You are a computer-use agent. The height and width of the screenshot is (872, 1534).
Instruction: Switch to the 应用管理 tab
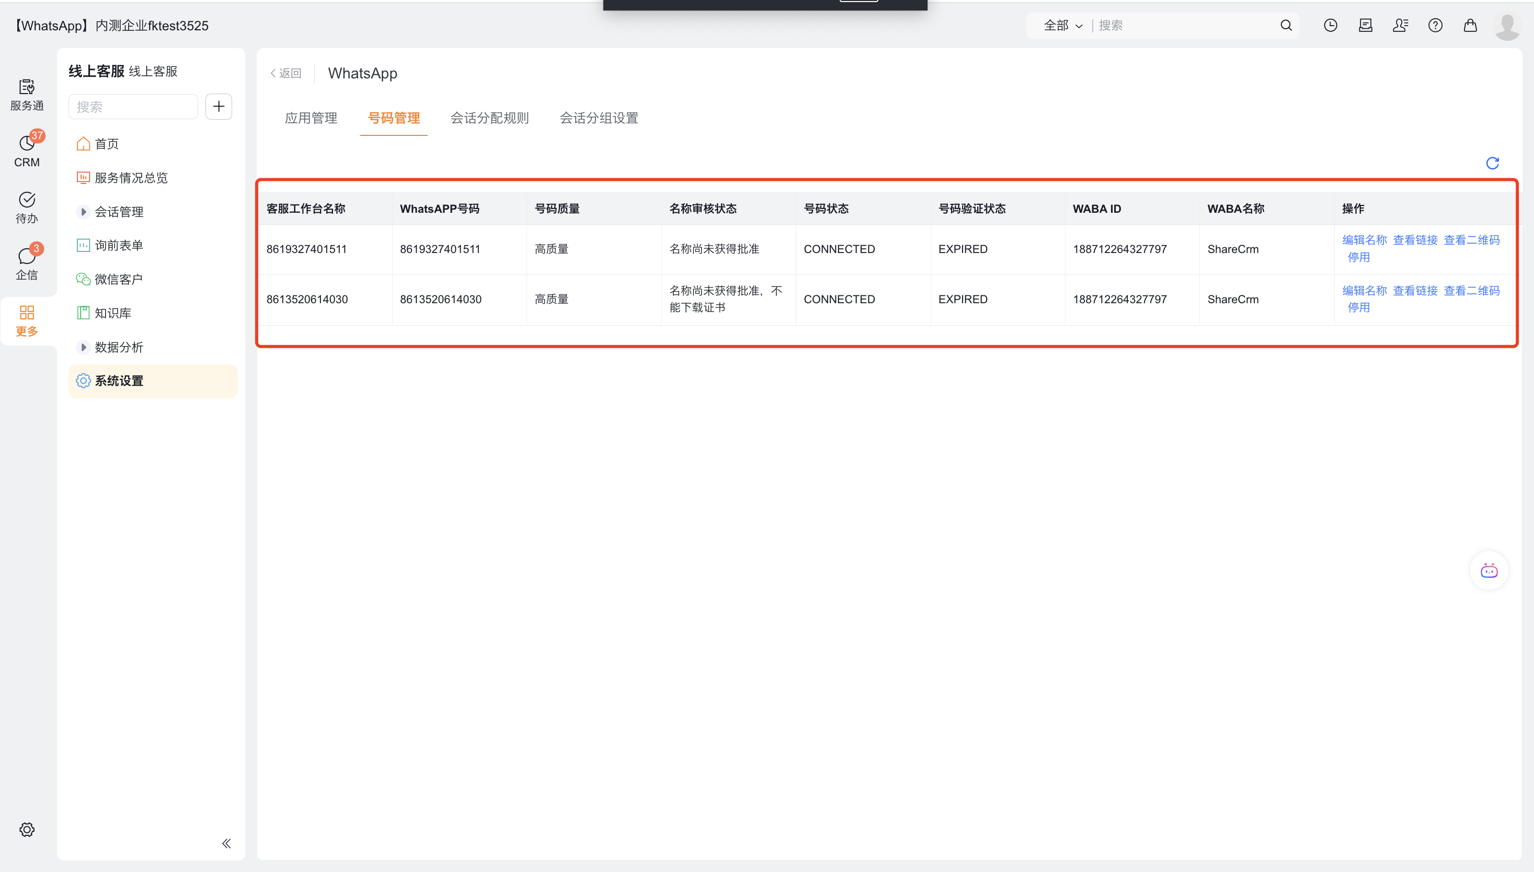pyautogui.click(x=311, y=118)
